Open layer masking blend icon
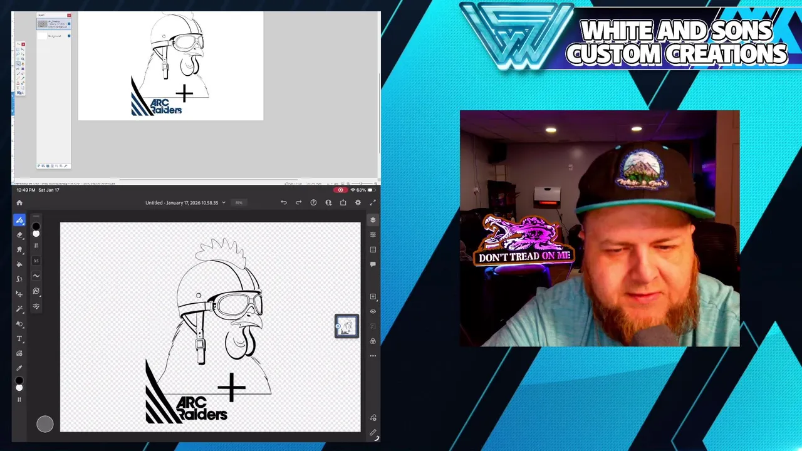 (373, 341)
